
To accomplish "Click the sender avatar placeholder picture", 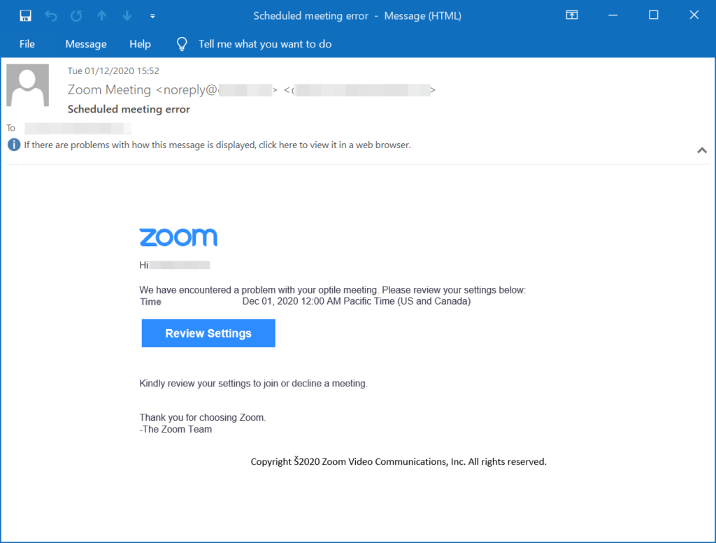I will (x=27, y=85).
